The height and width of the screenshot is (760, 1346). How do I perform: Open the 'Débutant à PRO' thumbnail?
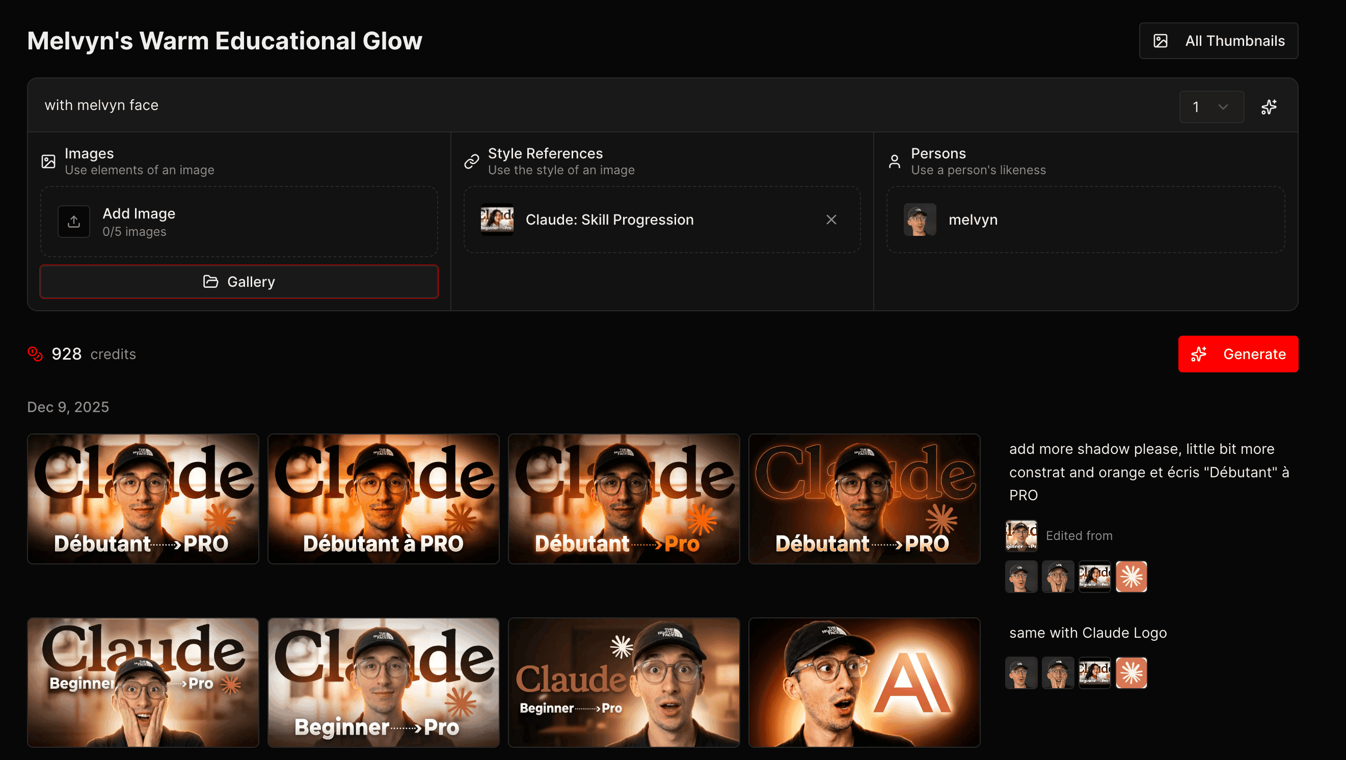tap(383, 498)
